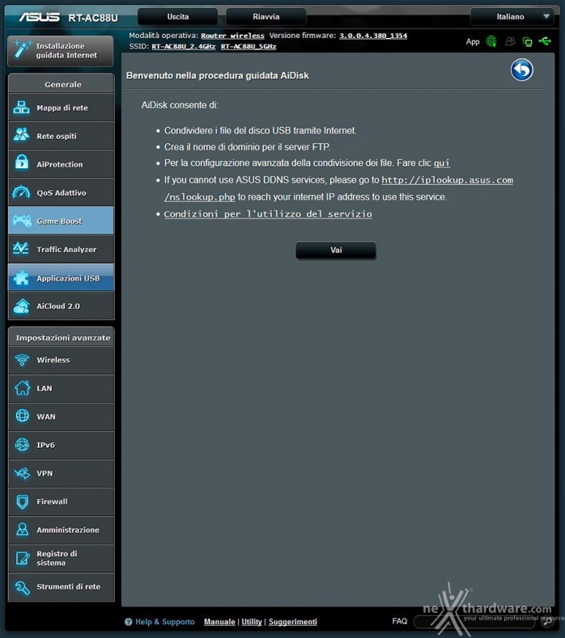Image resolution: width=565 pixels, height=638 pixels.
Task: Select the Game Boost gamepad icon
Action: coord(22,221)
